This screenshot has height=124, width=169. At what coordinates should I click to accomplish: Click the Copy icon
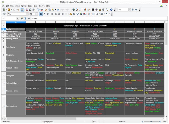click(x=50, y=10)
